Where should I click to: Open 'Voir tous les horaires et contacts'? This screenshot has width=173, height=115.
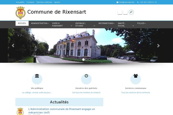pos(86,93)
